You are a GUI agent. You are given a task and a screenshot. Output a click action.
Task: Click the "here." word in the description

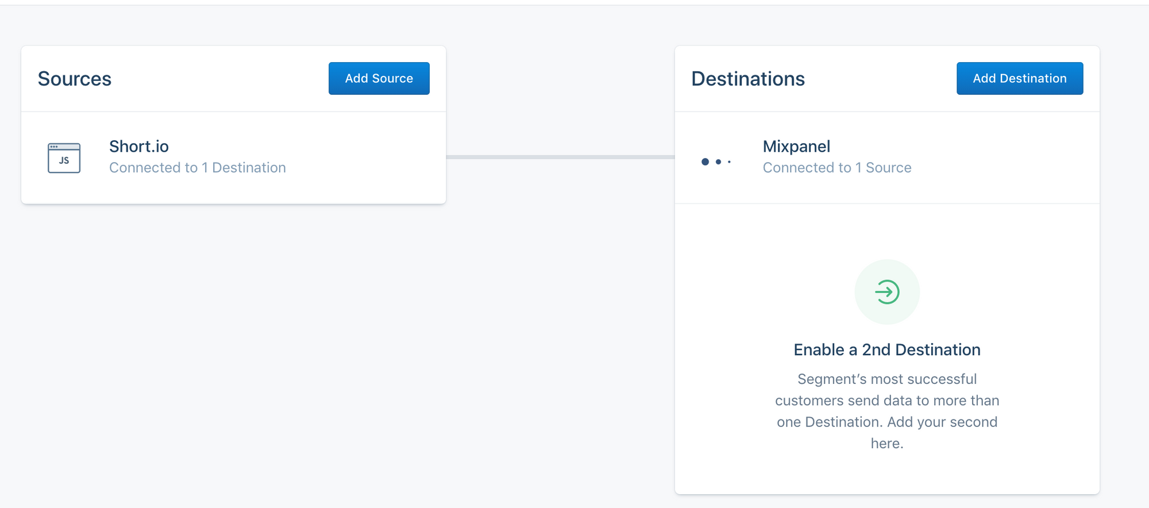tap(886, 444)
